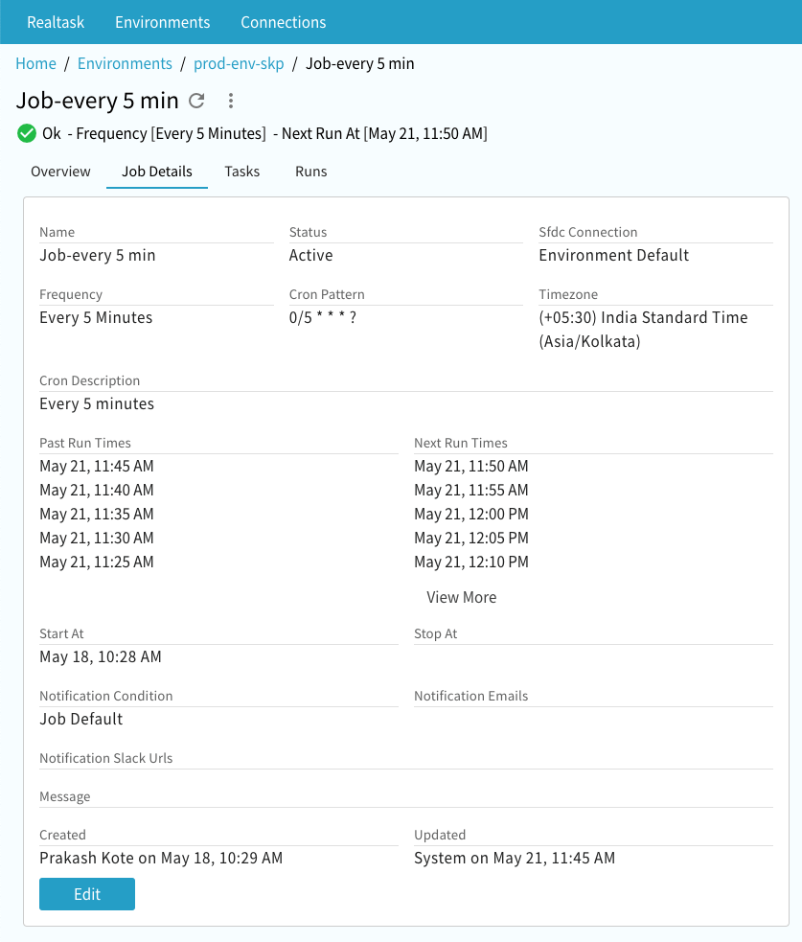Open the Realtask menu in top bar

[56, 22]
